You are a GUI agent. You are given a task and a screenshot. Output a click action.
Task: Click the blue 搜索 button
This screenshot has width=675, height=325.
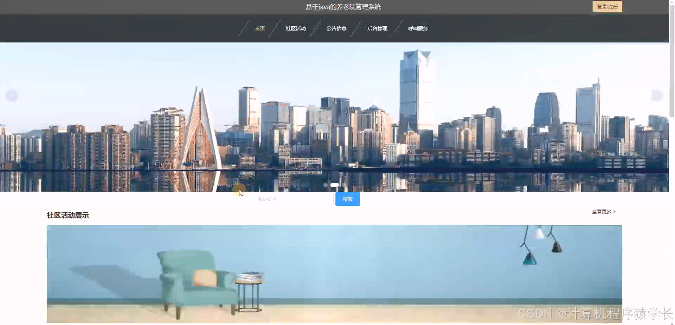[348, 199]
